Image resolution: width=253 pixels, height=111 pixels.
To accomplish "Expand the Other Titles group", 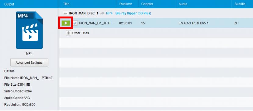I will click(68, 33).
